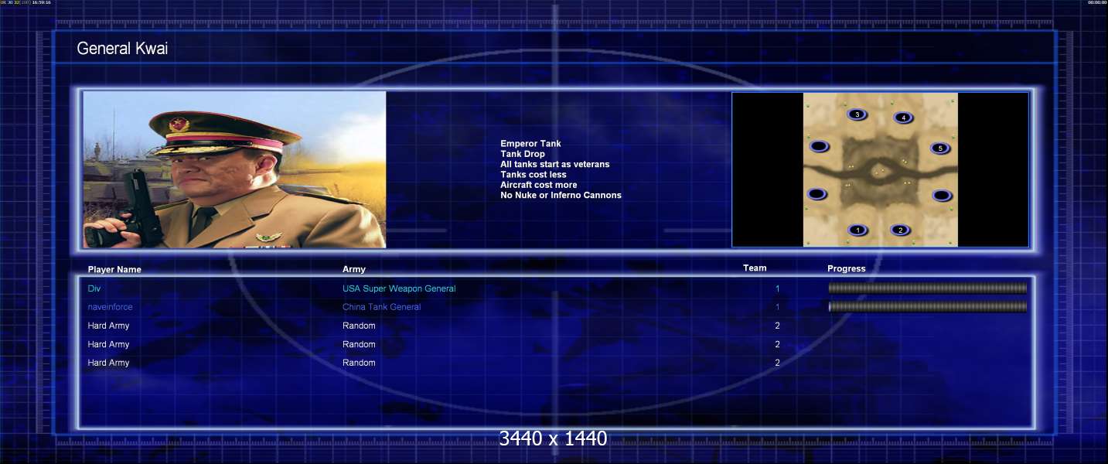Click the 'Aircraft cost more' line
The width and height of the screenshot is (1108, 464).
pos(538,185)
